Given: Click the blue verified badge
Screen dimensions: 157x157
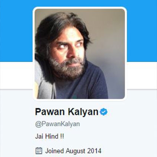Looking at the screenshot, I should [104, 112].
